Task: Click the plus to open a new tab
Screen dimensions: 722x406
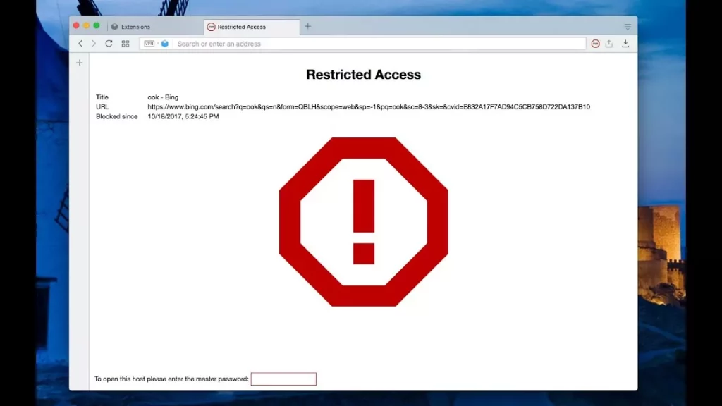Action: click(307, 26)
